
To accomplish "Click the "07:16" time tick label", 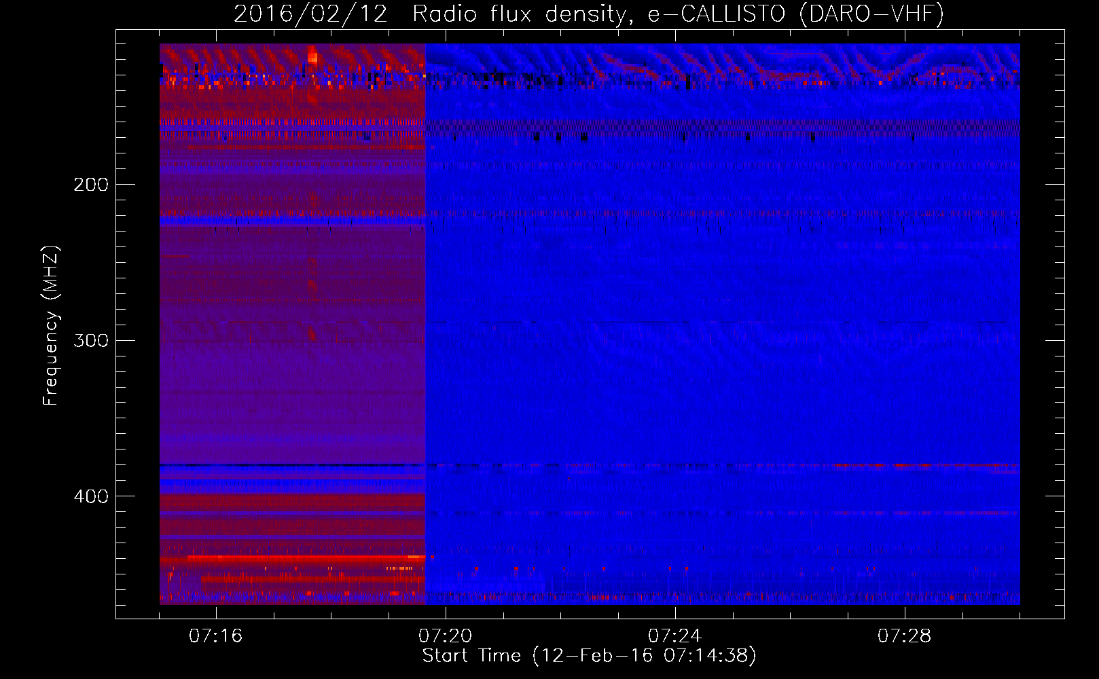I will click(216, 636).
